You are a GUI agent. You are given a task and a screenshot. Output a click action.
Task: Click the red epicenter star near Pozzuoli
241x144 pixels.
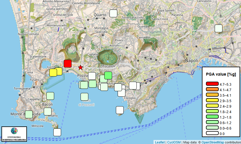81,67
